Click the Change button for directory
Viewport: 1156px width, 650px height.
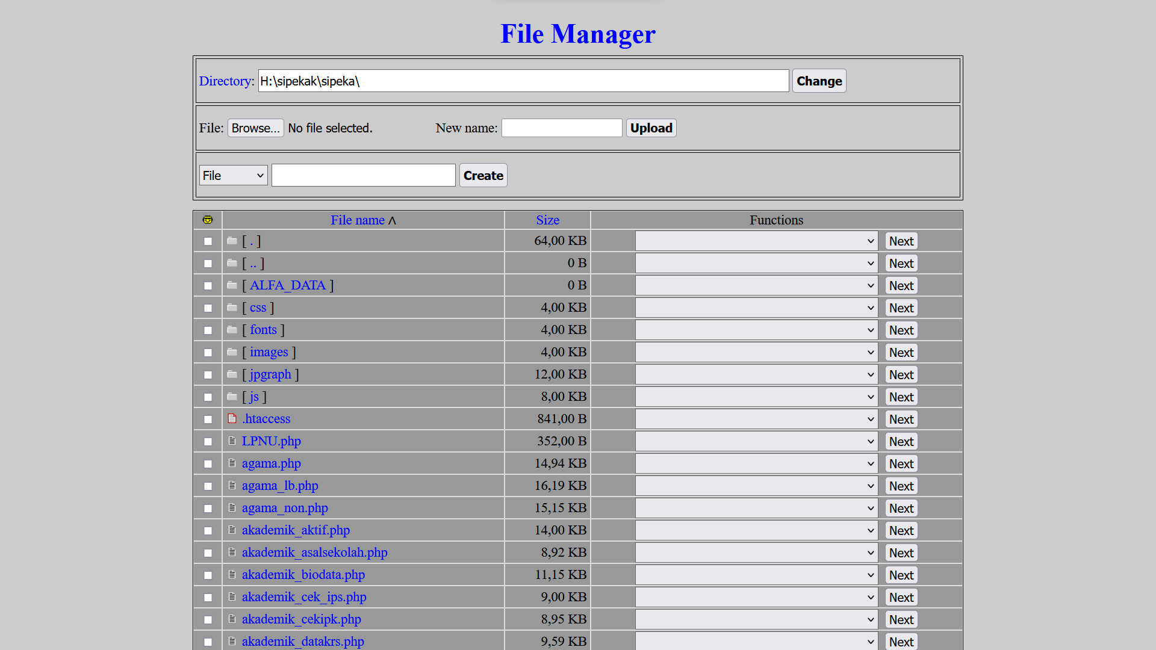click(819, 80)
